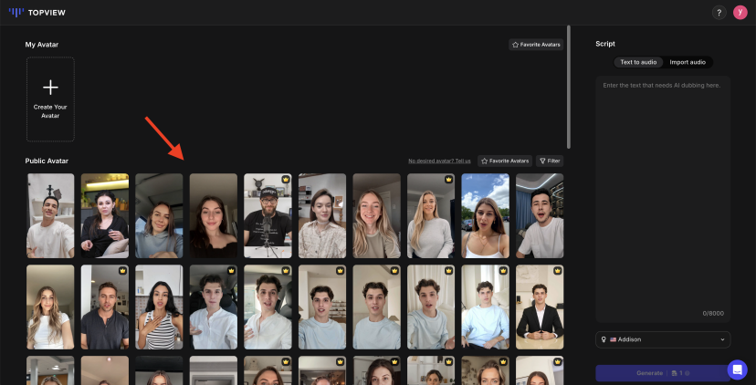Image resolution: width=756 pixels, height=385 pixels.
Task: Open Favorite Avatars in My Avatar section
Action: pyautogui.click(x=536, y=45)
